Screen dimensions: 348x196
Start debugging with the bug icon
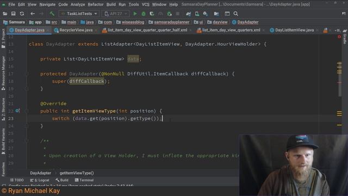click(x=144, y=14)
